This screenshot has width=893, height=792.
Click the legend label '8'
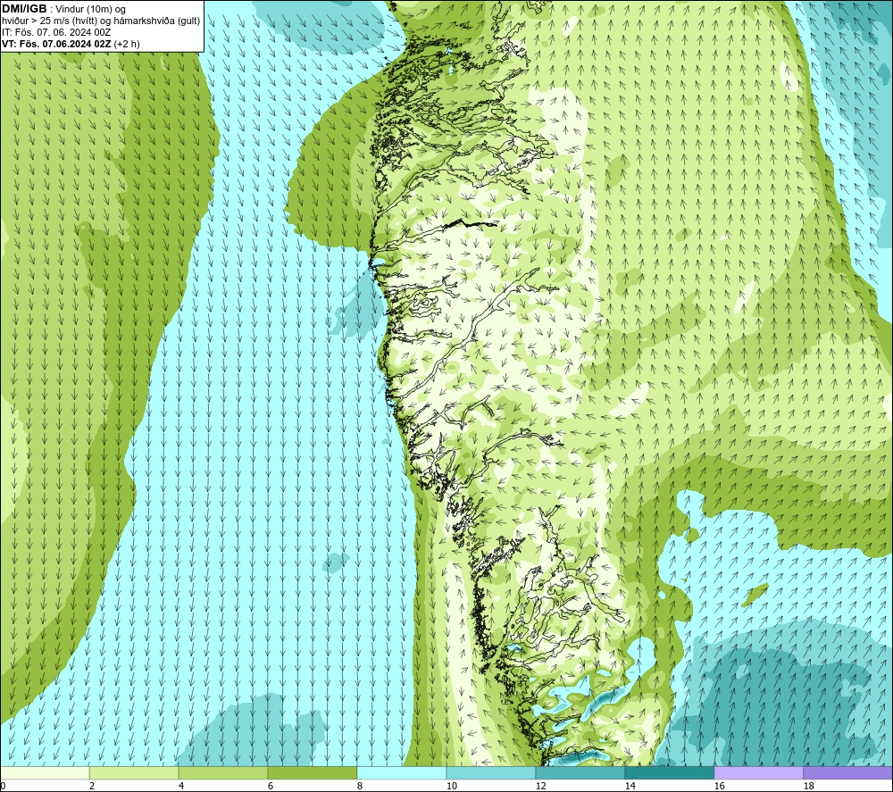[x=360, y=786]
